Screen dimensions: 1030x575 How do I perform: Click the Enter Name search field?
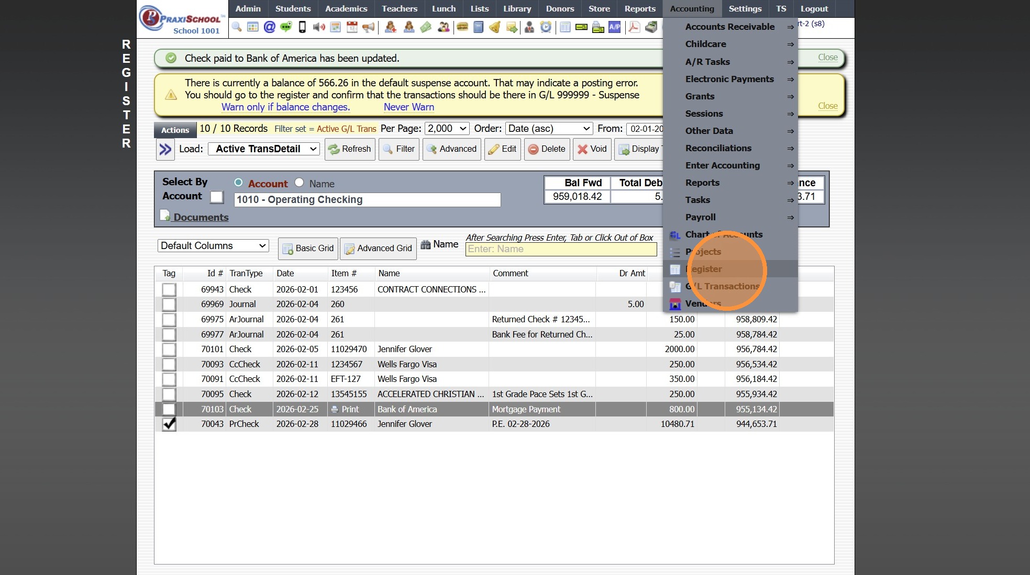[560, 249]
